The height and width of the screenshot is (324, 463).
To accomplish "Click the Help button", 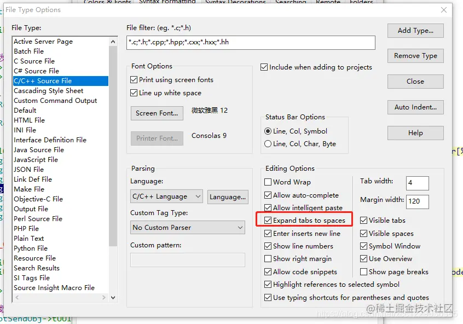I will (x=415, y=133).
